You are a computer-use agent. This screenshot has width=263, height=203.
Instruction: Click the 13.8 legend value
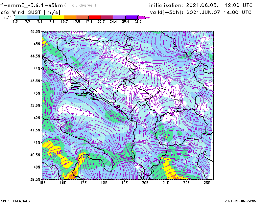[77, 21]
